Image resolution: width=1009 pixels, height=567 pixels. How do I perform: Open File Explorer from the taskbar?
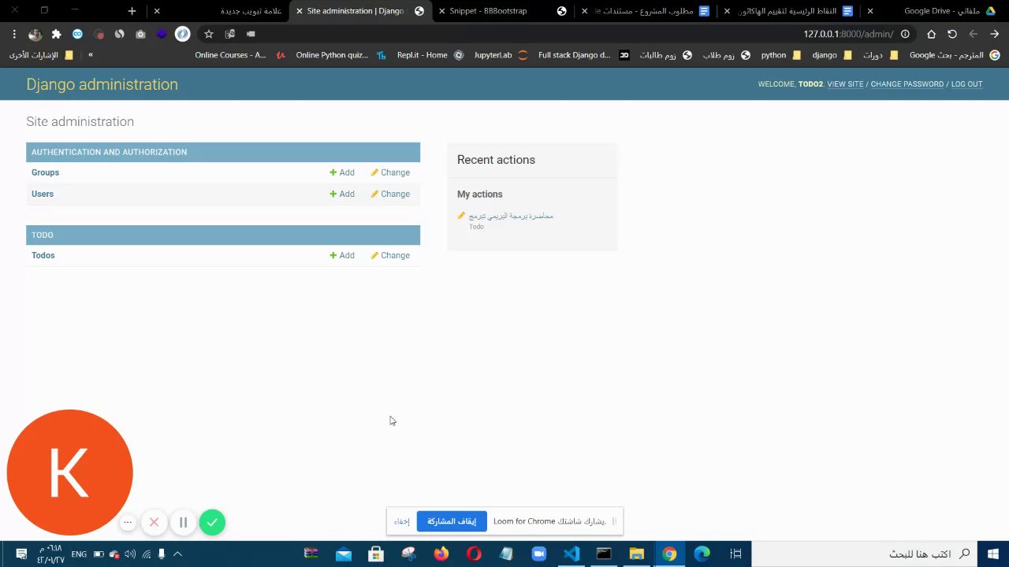pyautogui.click(x=636, y=554)
